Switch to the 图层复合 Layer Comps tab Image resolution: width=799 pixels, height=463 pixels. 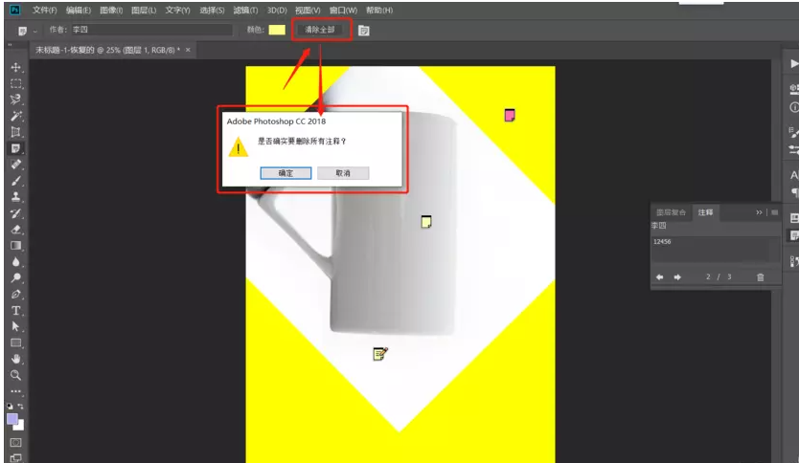tap(671, 212)
